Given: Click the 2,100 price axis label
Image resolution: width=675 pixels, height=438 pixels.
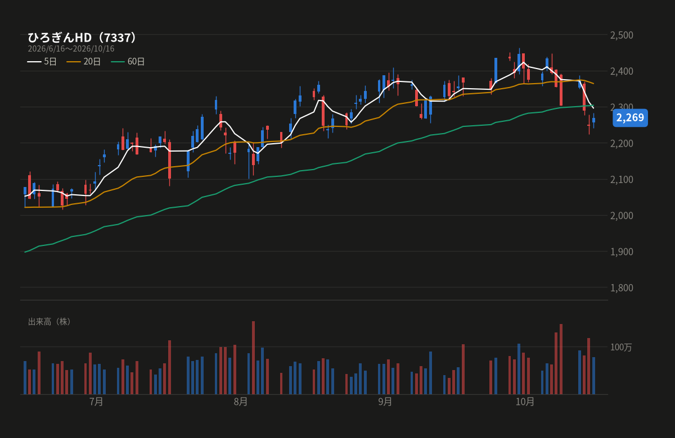Looking at the screenshot, I should 622,180.
